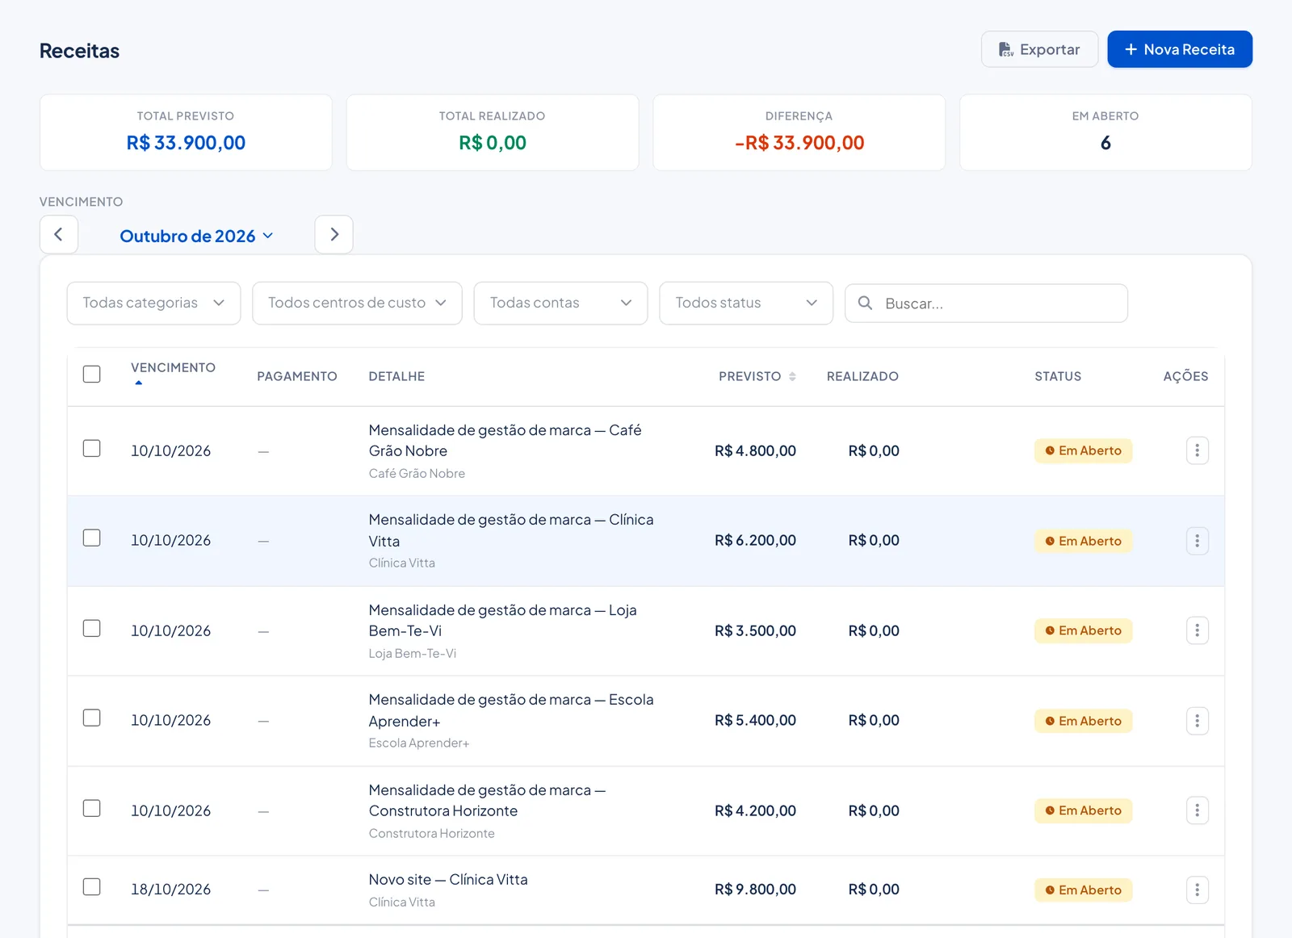This screenshot has width=1292, height=938.
Task: Check the Novo site row checkbox
Action: [92, 886]
